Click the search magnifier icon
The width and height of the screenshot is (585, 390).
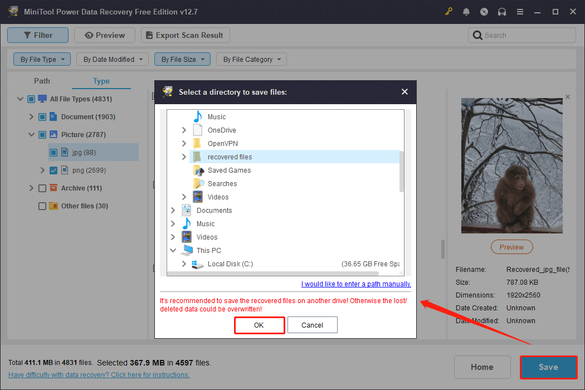click(477, 35)
